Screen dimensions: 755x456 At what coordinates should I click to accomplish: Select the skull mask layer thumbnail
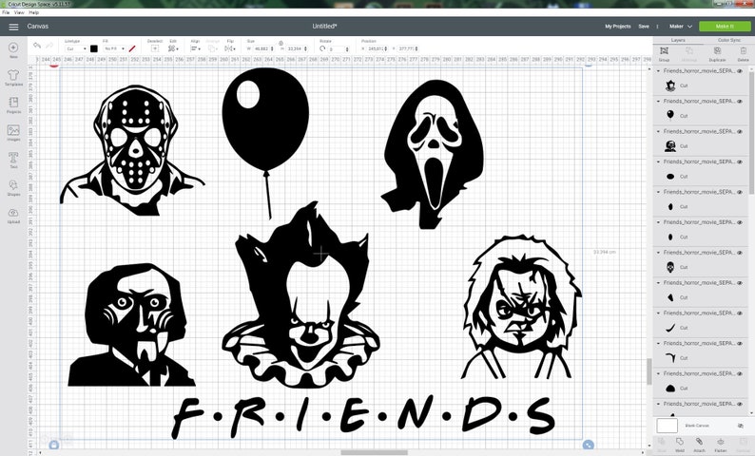669,267
